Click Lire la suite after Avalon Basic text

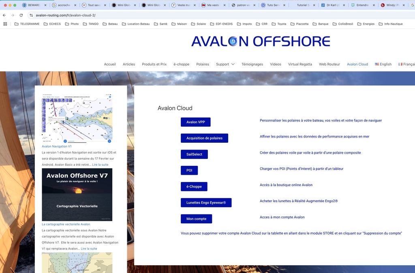(x=100, y=165)
